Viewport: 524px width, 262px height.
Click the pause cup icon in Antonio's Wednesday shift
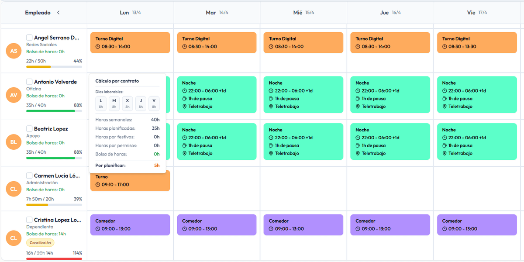tap(271, 99)
